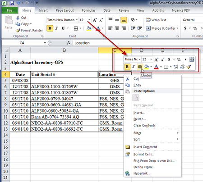The height and width of the screenshot is (182, 203).
Task: Align text left using the ribbon icon
Action: (x=111, y=28)
